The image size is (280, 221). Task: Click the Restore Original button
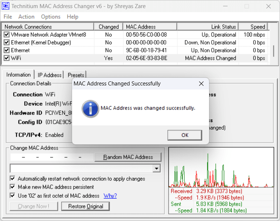[x=86, y=206]
